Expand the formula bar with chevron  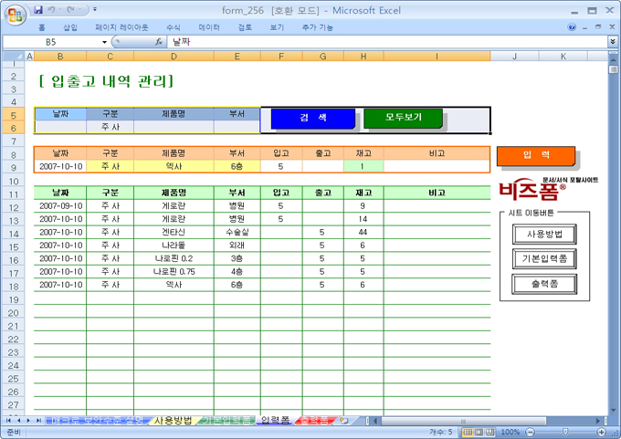pyautogui.click(x=612, y=42)
